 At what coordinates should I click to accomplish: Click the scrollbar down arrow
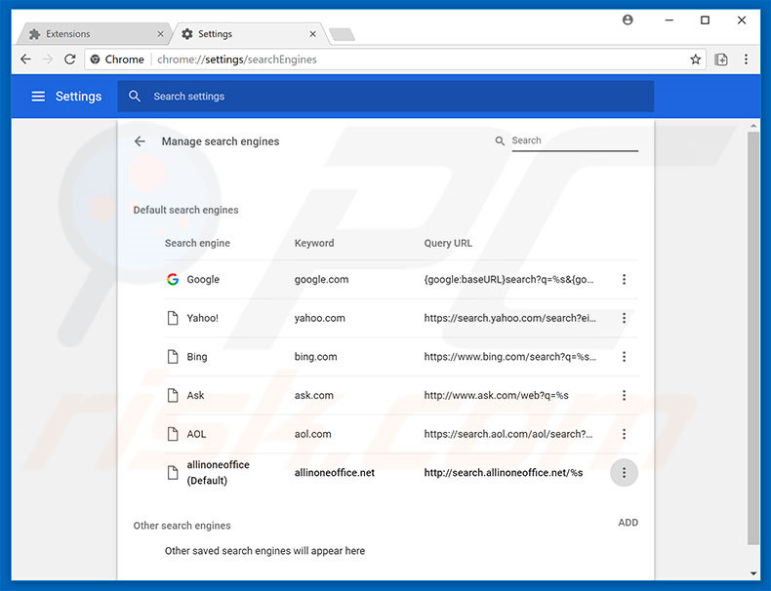(x=753, y=573)
